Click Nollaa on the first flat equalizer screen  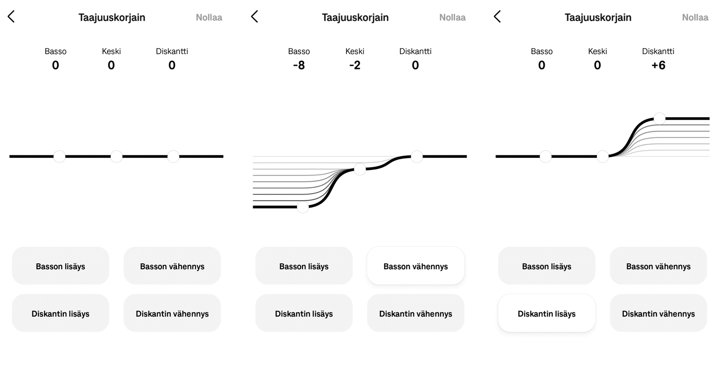(x=209, y=18)
